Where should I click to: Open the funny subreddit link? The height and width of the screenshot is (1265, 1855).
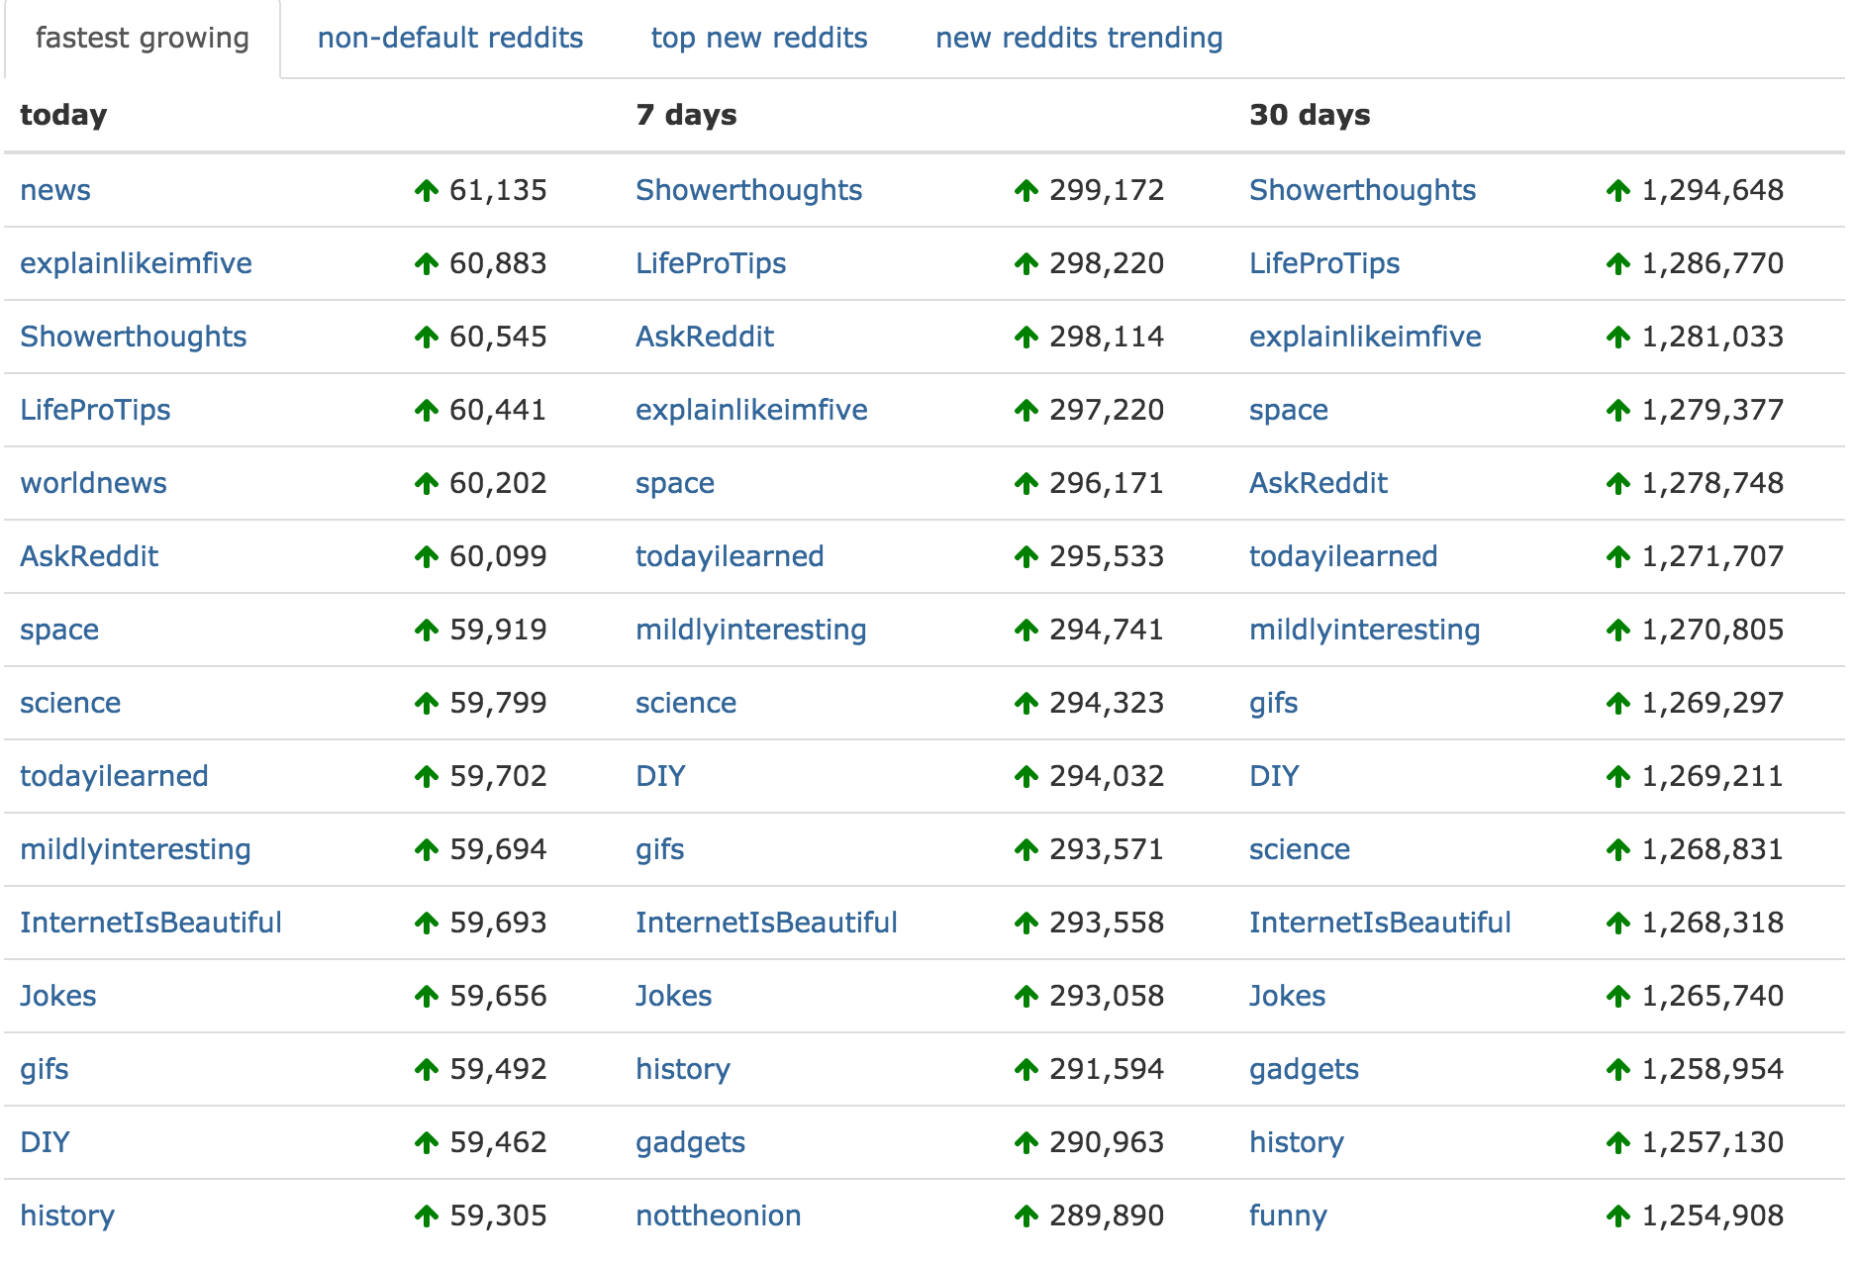(x=1288, y=1216)
